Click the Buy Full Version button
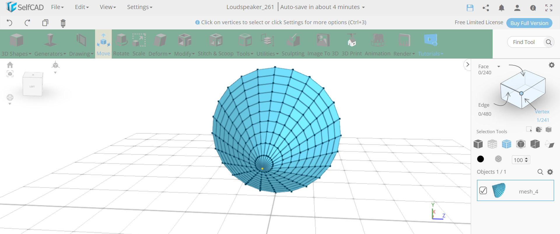The width and height of the screenshot is (560, 234). coord(529,23)
